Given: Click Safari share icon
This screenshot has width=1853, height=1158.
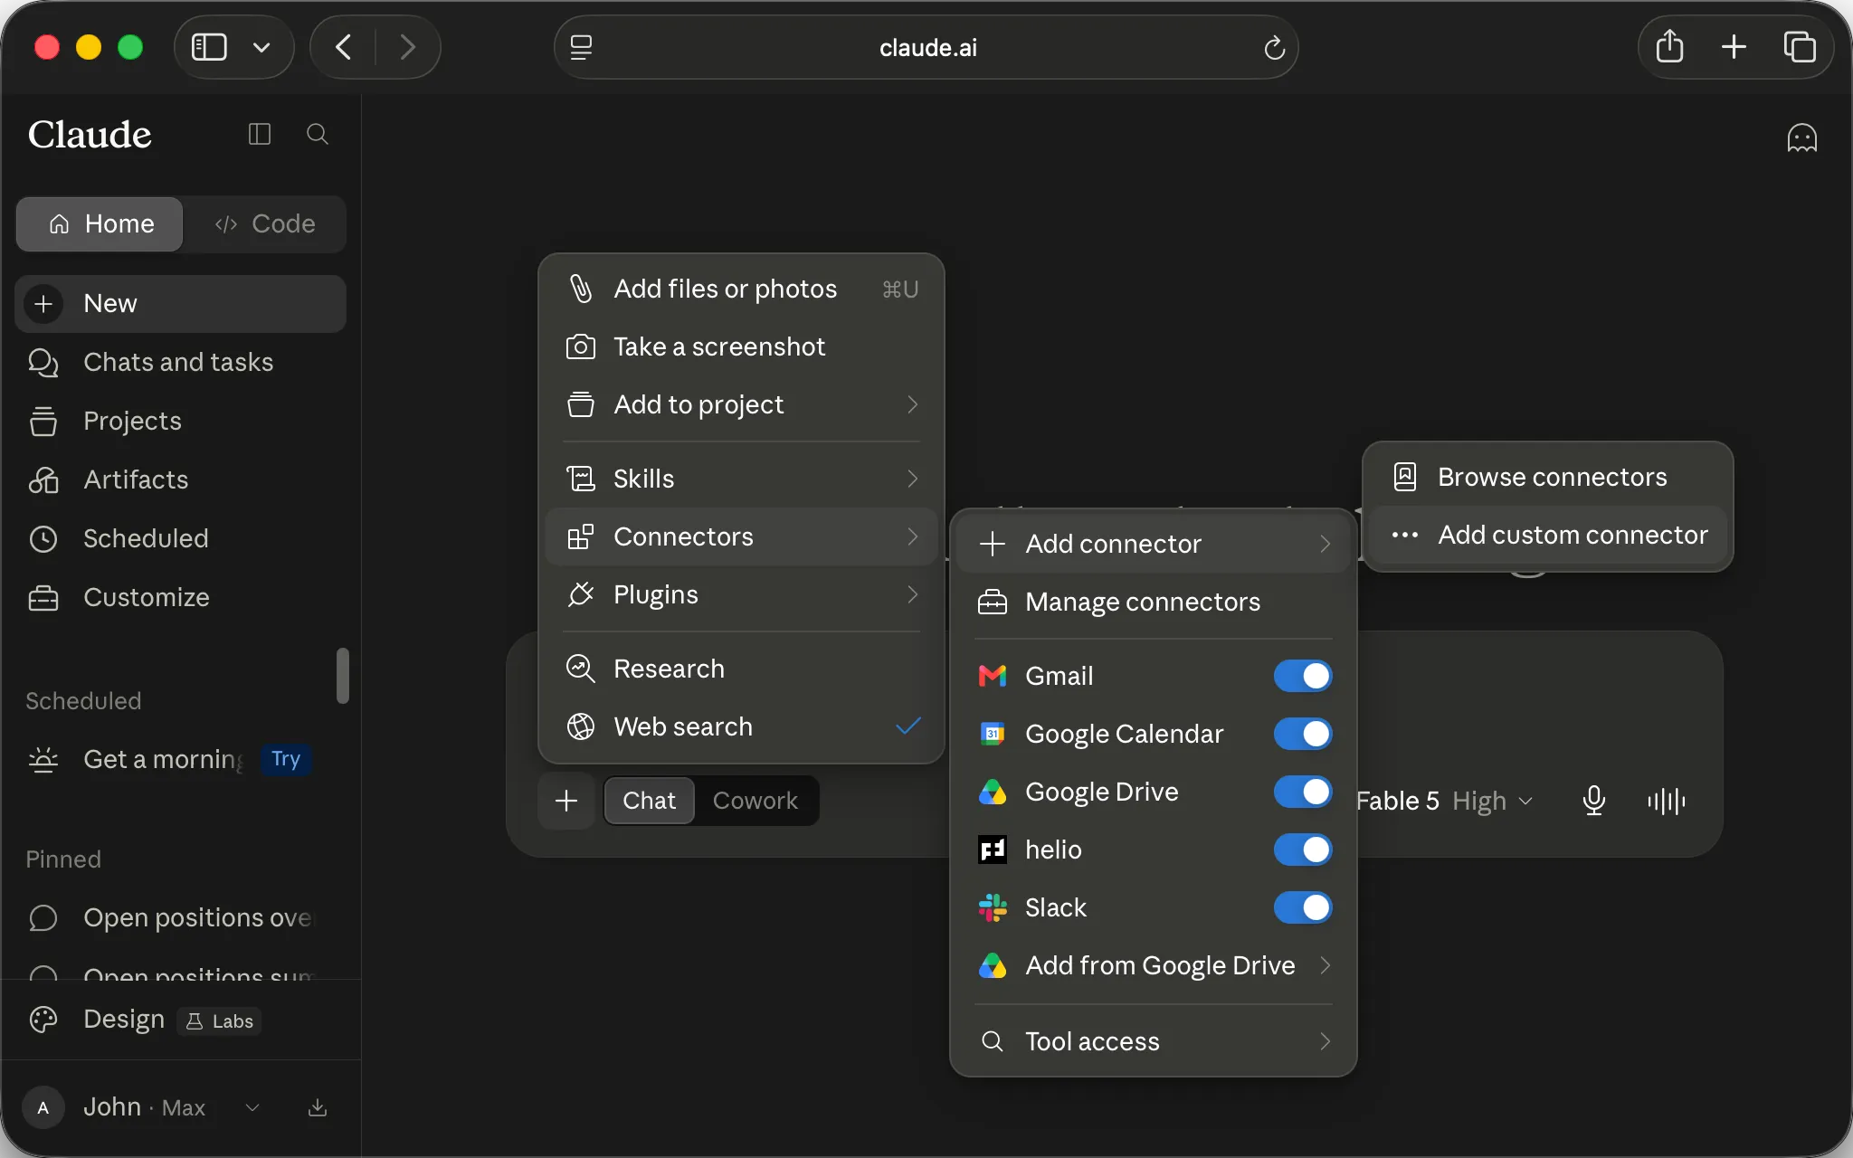Looking at the screenshot, I should (x=1669, y=47).
